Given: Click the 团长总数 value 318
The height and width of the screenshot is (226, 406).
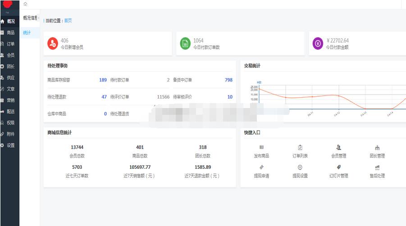Looking at the screenshot, I should tap(203, 147).
